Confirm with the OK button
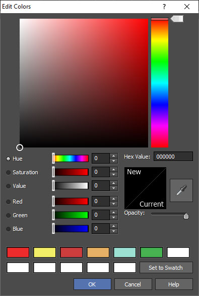 pyautogui.click(x=92, y=284)
